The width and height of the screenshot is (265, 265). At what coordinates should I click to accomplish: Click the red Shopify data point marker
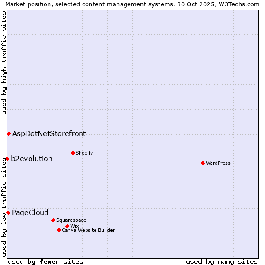click(x=72, y=153)
